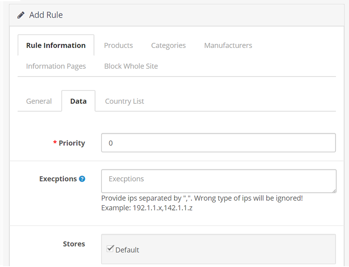
Task: Open the Block Whole Site tab
Action: 131,66
